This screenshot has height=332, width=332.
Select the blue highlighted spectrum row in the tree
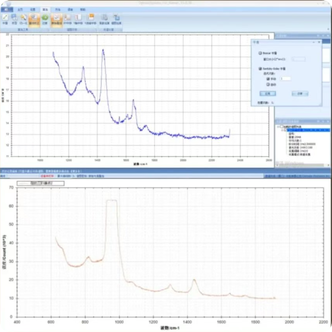[x=308, y=130]
